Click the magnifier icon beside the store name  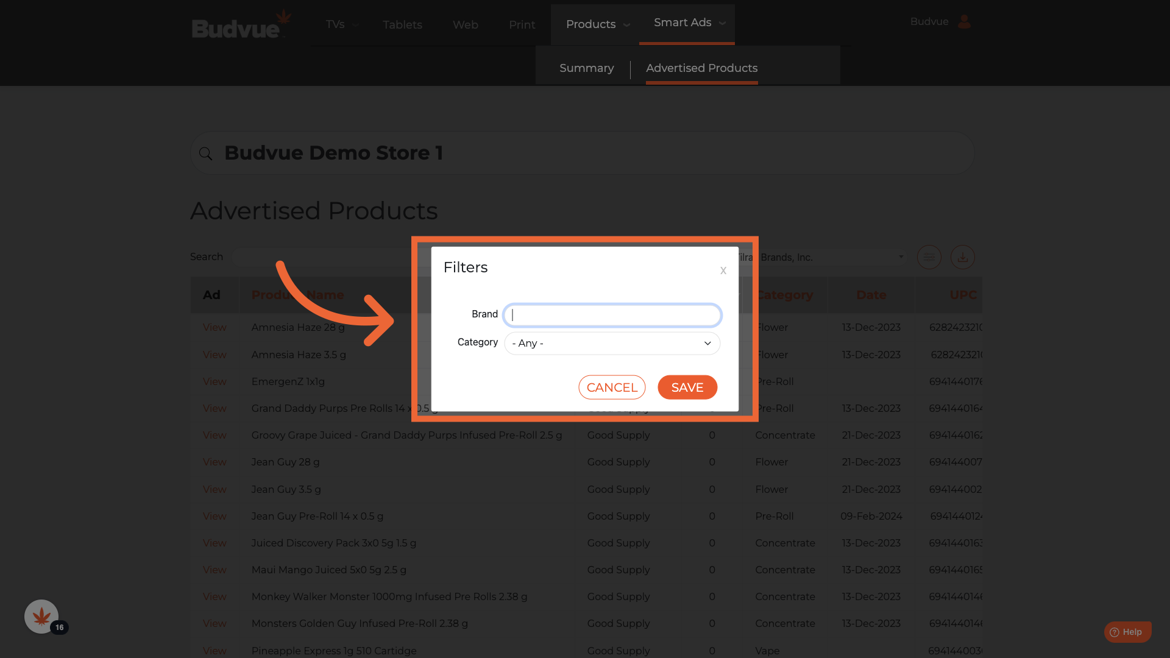click(x=206, y=154)
